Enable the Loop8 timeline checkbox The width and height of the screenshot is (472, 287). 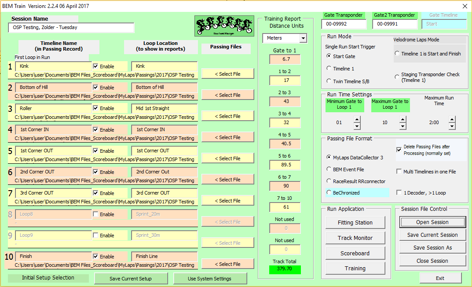[x=95, y=214]
